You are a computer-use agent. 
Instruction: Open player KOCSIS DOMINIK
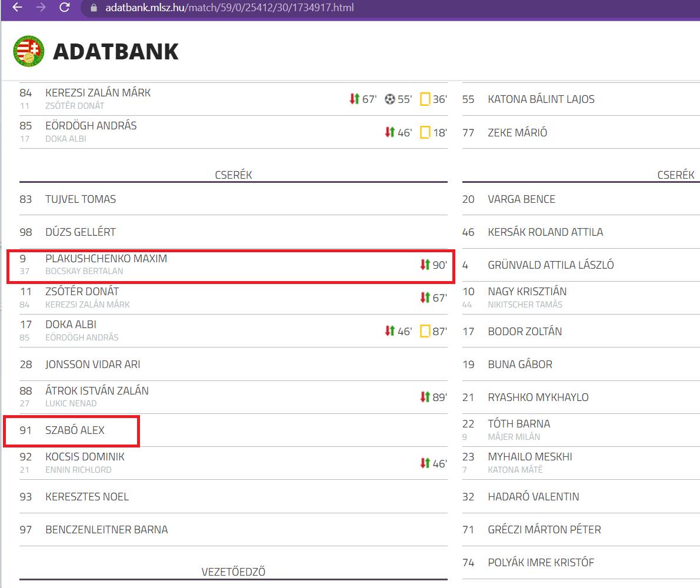coord(85,457)
